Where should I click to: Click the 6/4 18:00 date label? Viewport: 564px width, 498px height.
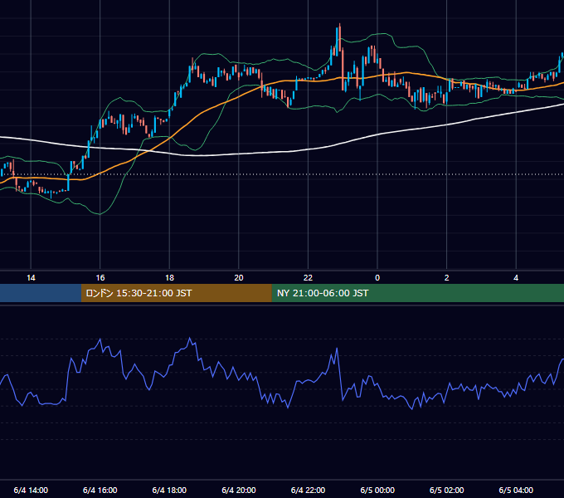(169, 490)
